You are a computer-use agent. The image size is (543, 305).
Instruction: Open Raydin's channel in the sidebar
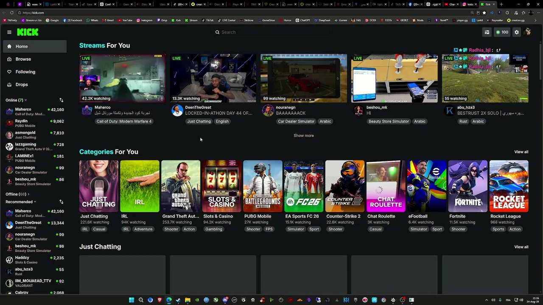tap(35, 123)
